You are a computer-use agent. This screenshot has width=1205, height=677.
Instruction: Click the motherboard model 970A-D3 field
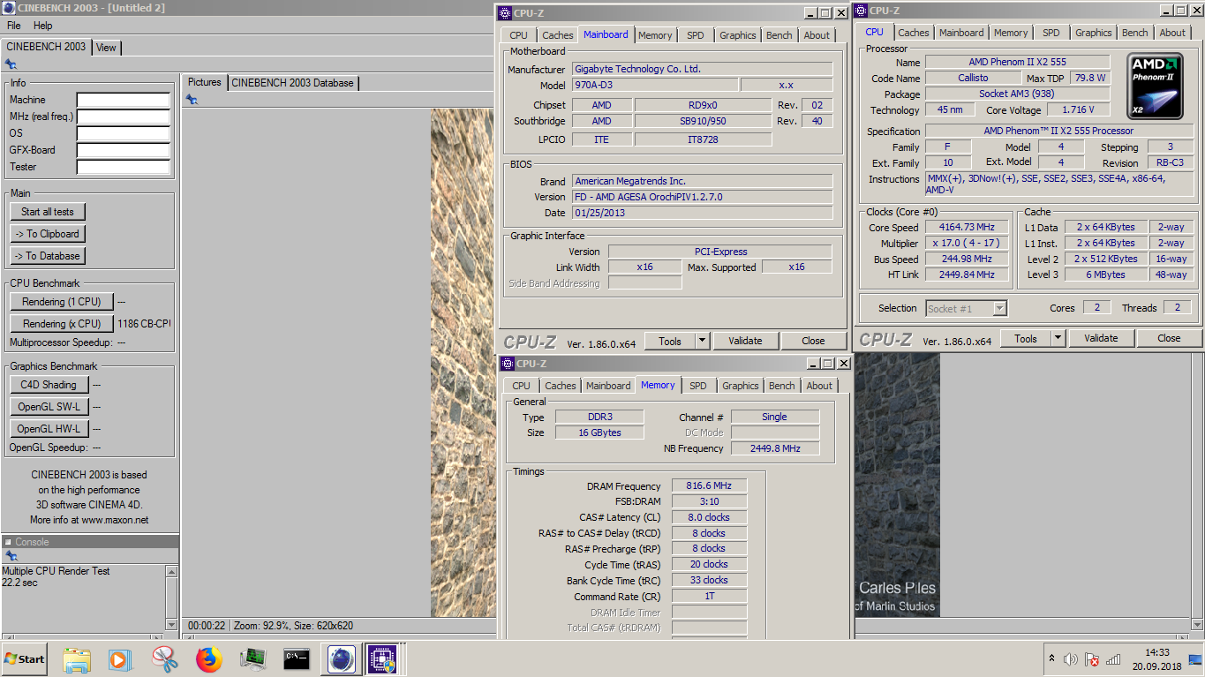[x=654, y=86]
